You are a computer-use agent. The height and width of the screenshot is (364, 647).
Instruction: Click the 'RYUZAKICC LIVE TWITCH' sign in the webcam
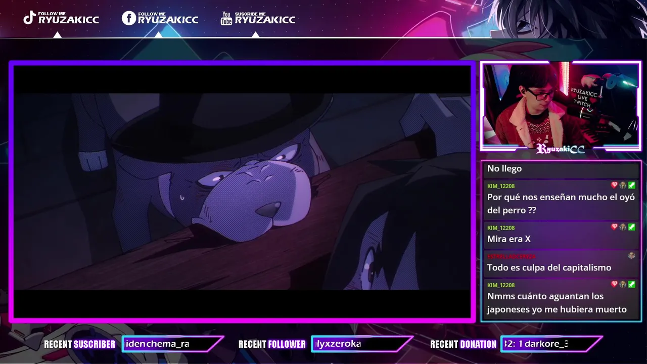click(583, 97)
